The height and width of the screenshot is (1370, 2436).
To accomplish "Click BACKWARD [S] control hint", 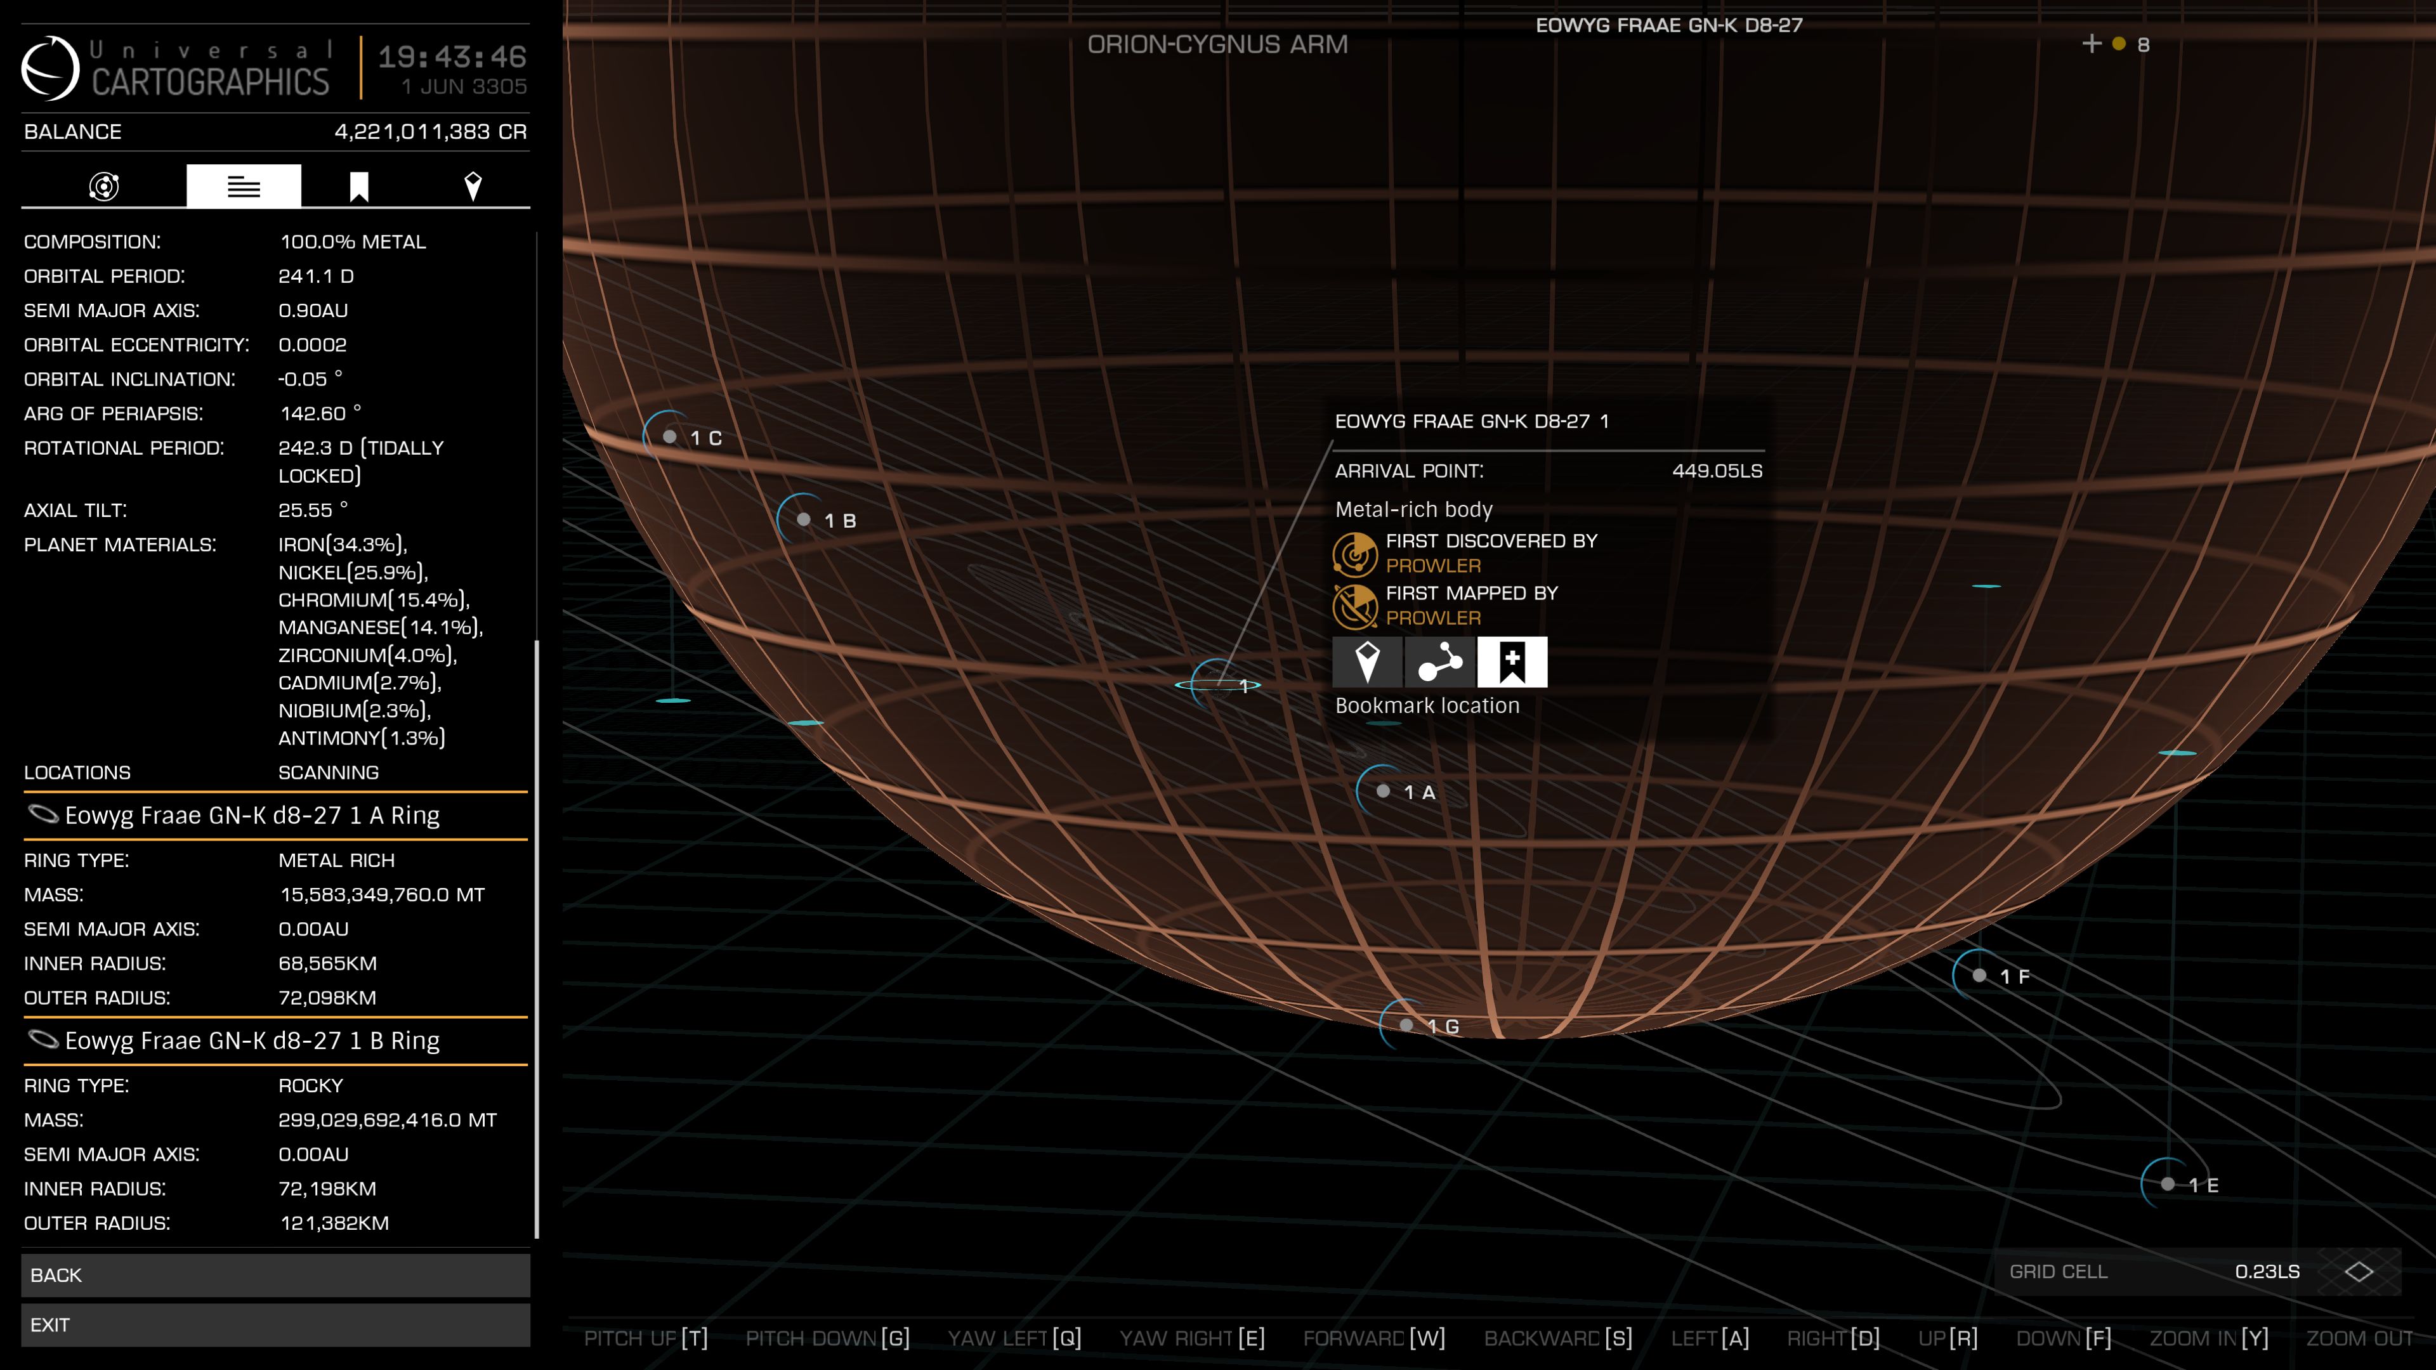I will pyautogui.click(x=1559, y=1338).
